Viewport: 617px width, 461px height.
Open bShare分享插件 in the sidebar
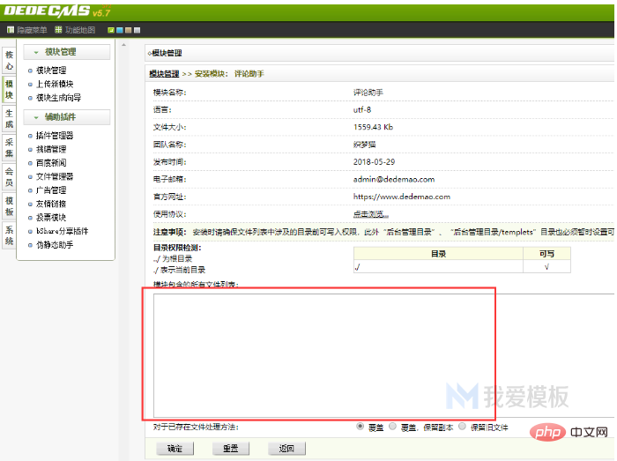(x=63, y=231)
